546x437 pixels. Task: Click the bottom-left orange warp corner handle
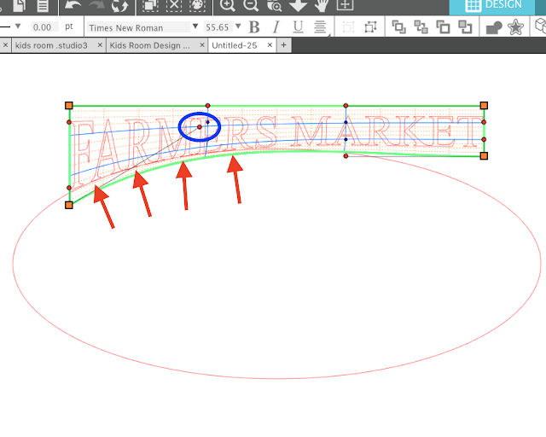69,205
